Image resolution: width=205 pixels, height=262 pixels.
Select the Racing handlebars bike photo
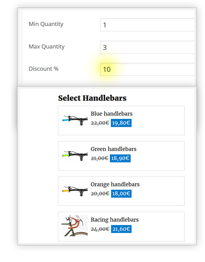tap(74, 226)
